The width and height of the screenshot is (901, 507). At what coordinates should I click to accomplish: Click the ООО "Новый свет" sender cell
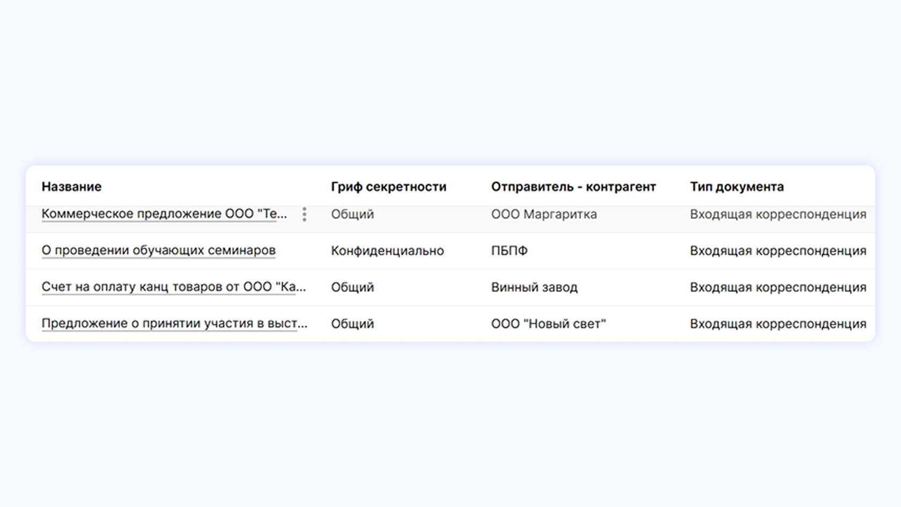[x=548, y=324]
